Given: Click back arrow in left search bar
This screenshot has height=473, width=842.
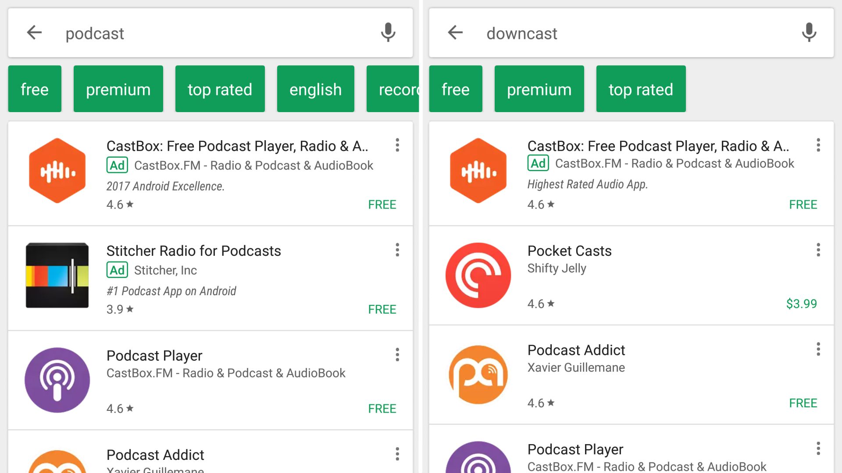Looking at the screenshot, I should tap(34, 32).
